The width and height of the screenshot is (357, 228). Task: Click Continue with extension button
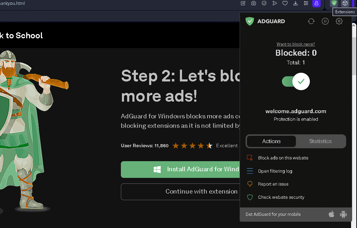(x=180, y=191)
